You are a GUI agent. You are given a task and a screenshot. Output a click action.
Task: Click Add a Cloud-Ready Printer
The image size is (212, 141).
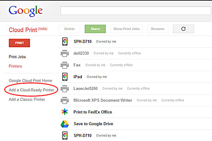(x=31, y=90)
